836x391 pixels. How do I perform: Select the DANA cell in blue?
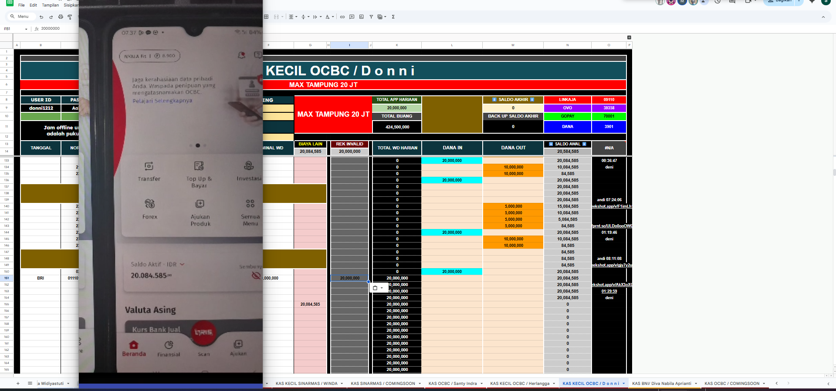point(568,127)
